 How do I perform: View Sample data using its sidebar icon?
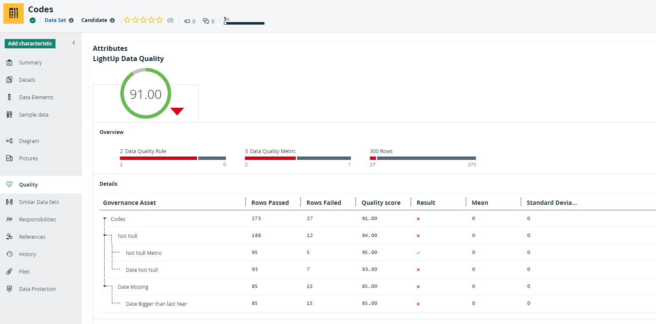(9, 115)
